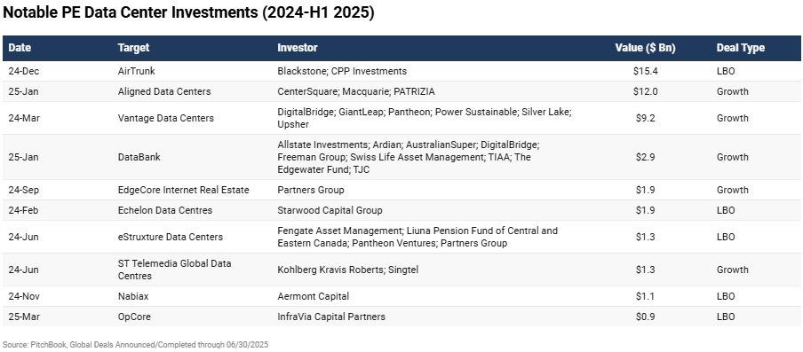The width and height of the screenshot is (803, 352).
Task: Select the AirTrunk target cell
Action: point(135,71)
